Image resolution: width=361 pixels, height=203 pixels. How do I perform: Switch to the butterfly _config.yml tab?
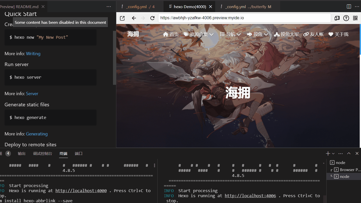click(248, 7)
